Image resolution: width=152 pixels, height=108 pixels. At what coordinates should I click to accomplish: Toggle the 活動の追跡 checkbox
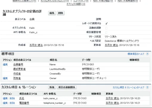coord(106,28)
